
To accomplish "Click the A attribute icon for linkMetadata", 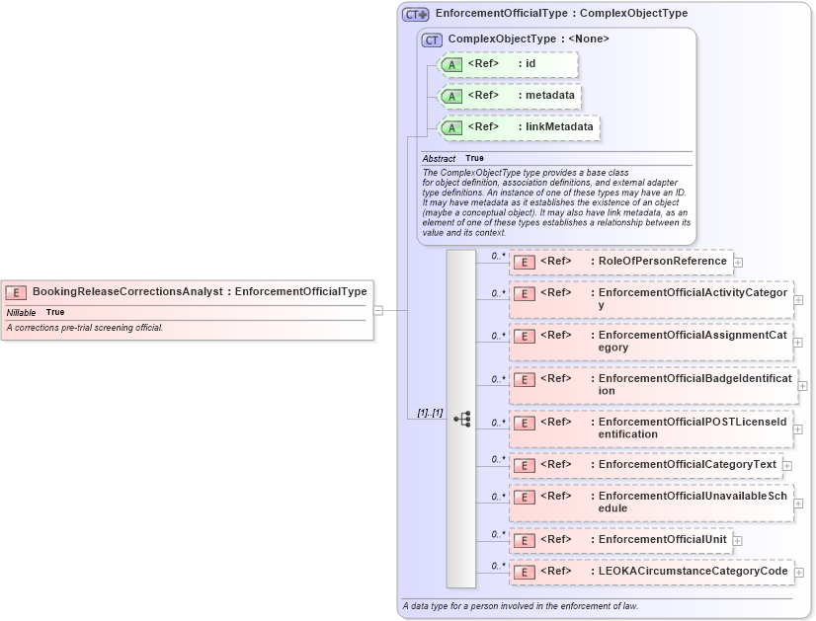I will [450, 127].
